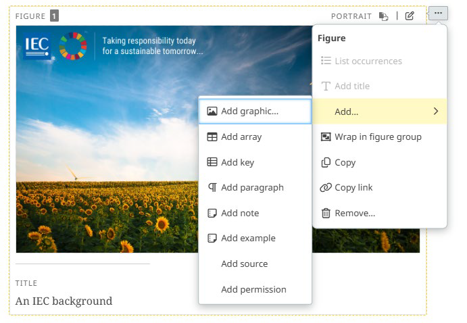
Task: Click the orientation icon next to PORTRAIT
Action: (x=383, y=16)
